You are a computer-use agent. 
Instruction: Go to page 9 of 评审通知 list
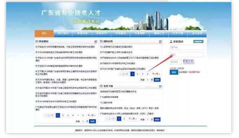click(x=83, y=116)
